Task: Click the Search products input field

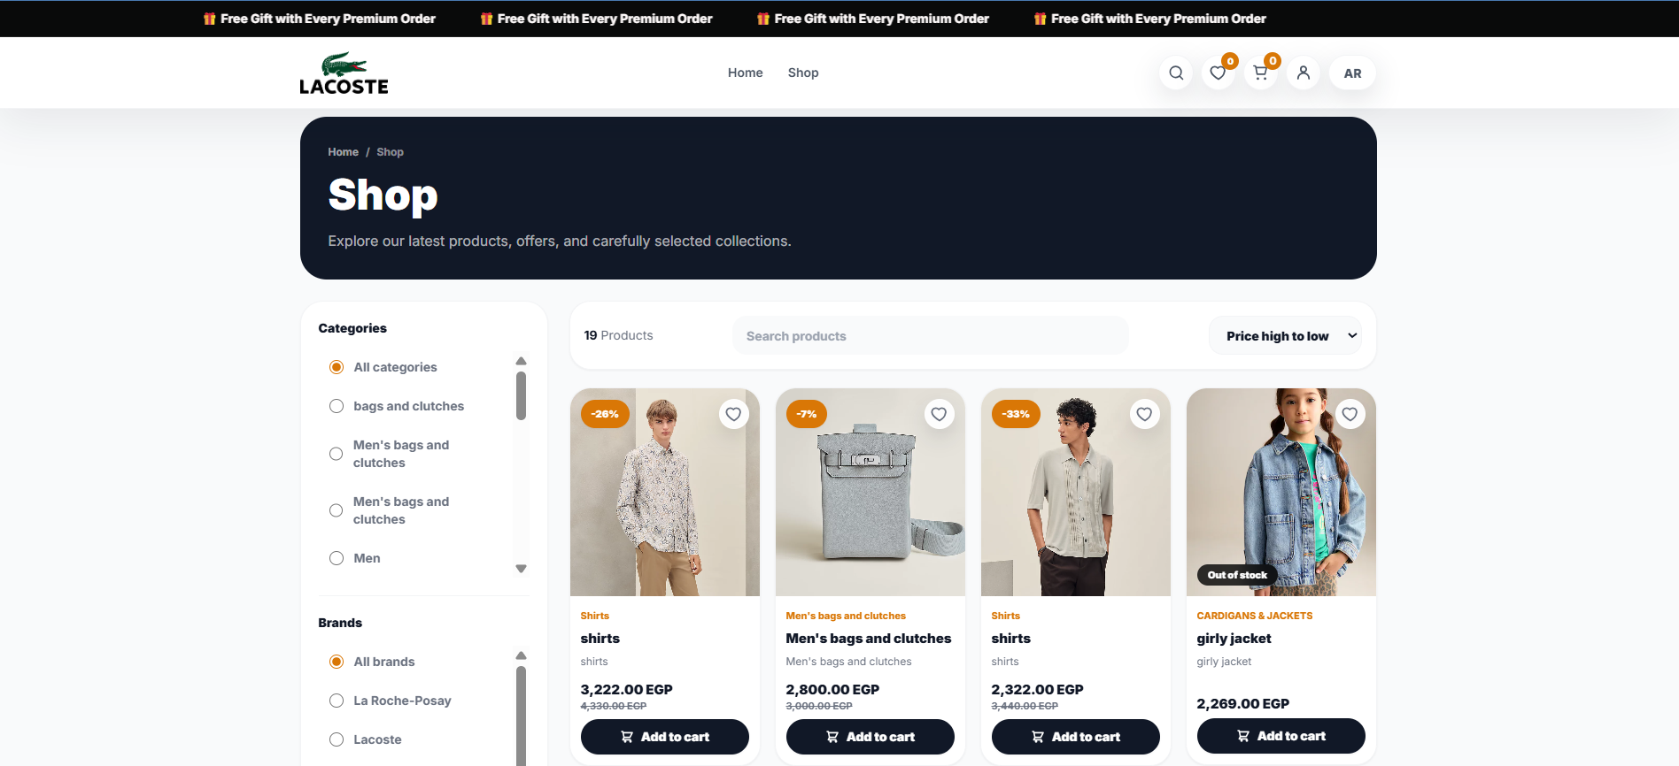Action: click(x=930, y=336)
